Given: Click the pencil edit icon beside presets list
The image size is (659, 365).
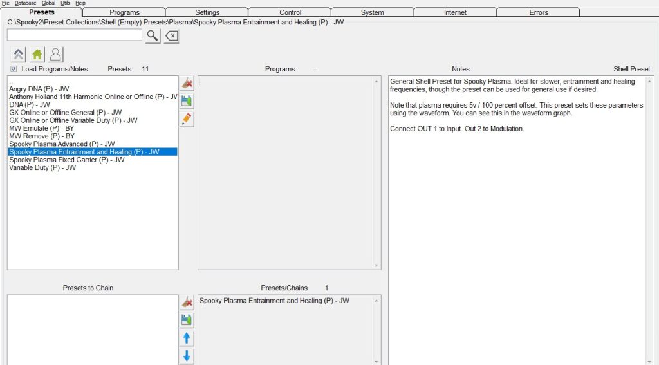Looking at the screenshot, I should click(x=187, y=119).
